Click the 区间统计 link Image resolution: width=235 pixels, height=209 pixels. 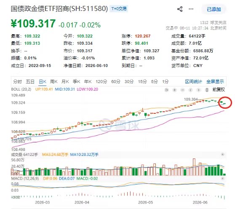click(x=193, y=82)
